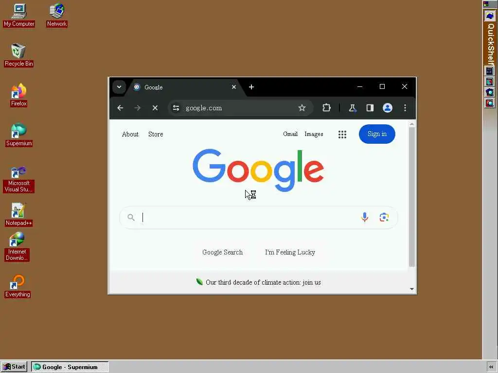Open the three-dot browser menu
Image resolution: width=498 pixels, height=373 pixels.
pyautogui.click(x=405, y=108)
